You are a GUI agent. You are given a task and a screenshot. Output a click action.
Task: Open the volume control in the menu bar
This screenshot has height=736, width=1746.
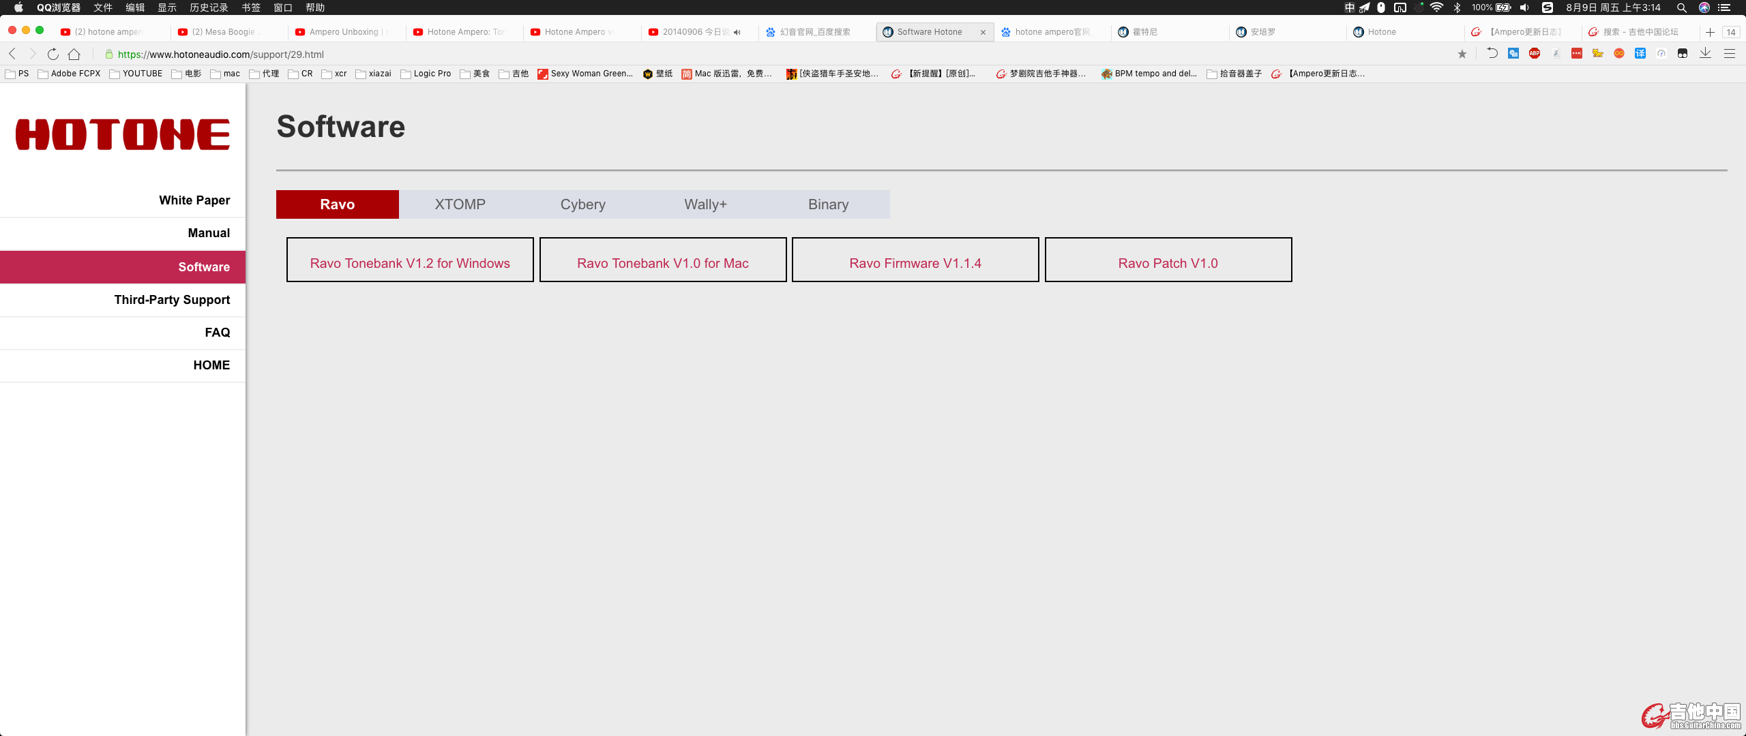[1525, 7]
